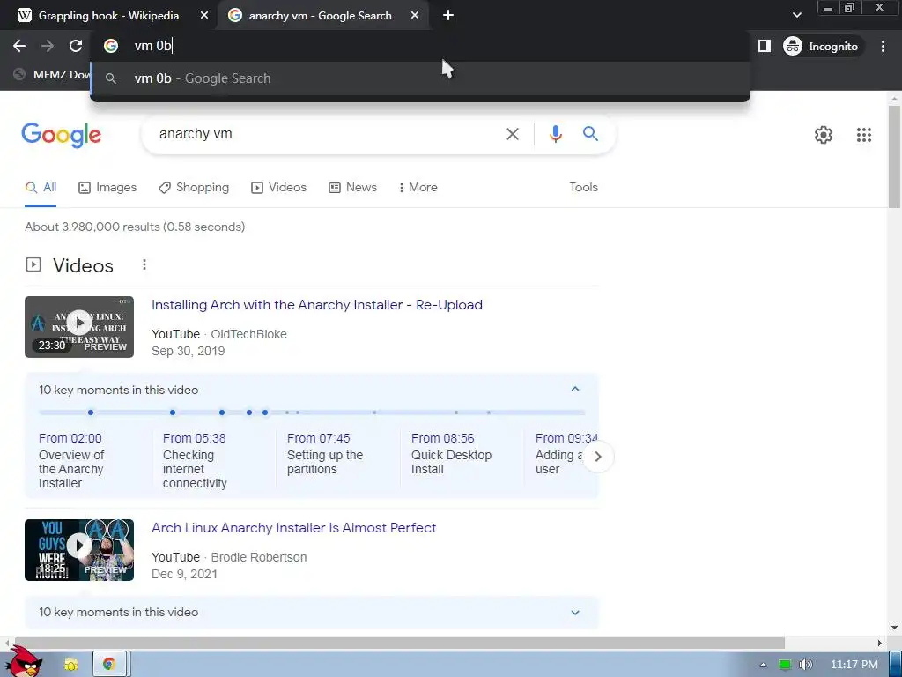
Task: Click into the address bar text
Action: click(x=153, y=46)
